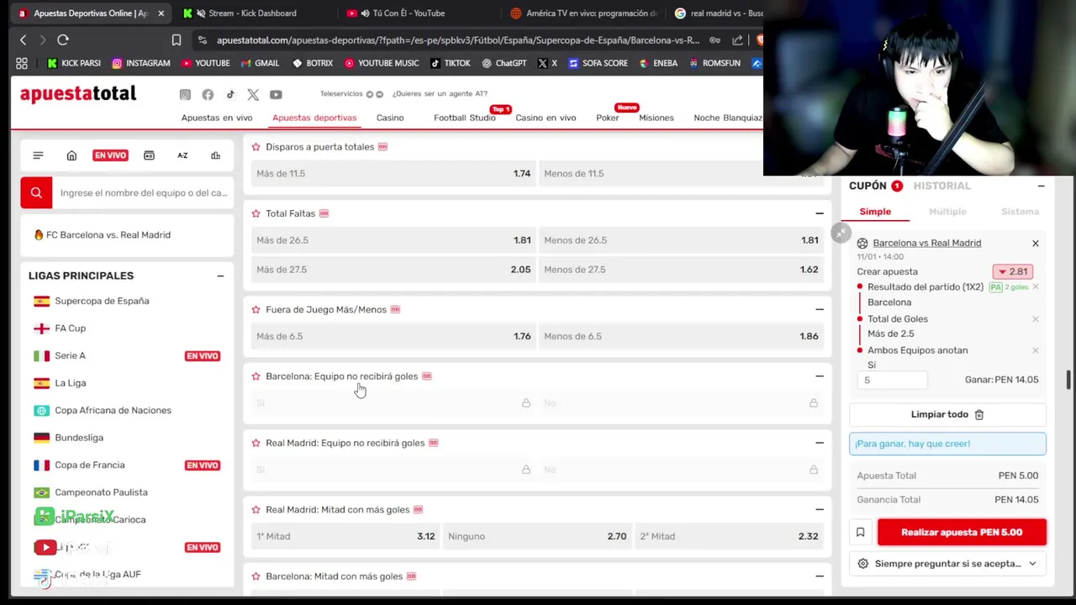Go to sportsbook home icon
Viewport: 1076px width, 605px height.
[71, 155]
